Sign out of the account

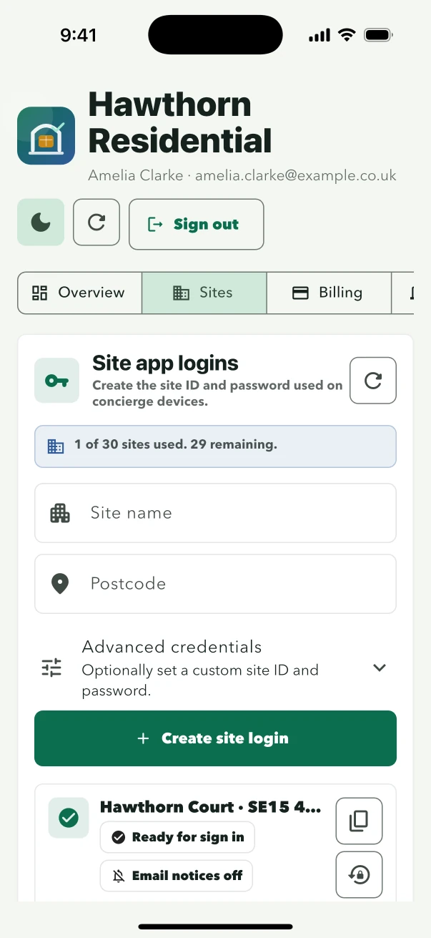click(197, 225)
